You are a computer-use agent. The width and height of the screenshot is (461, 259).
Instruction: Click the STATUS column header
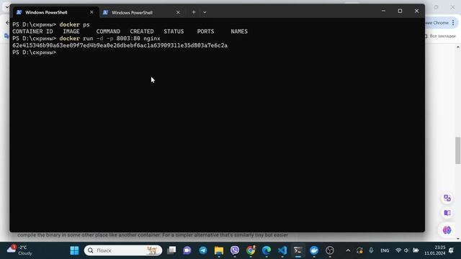[x=174, y=32]
